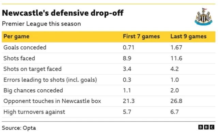This screenshot has height=133, width=218.
Task: Click the 'Big chances conceded' row label
Action: 33,90
